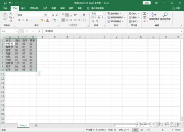
Task: Open the Name Box dropdown arrow
Action: [x=17, y=31]
